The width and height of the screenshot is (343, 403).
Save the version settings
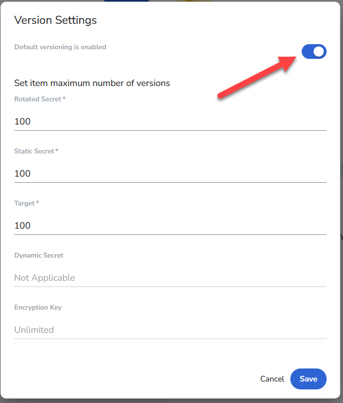click(308, 379)
